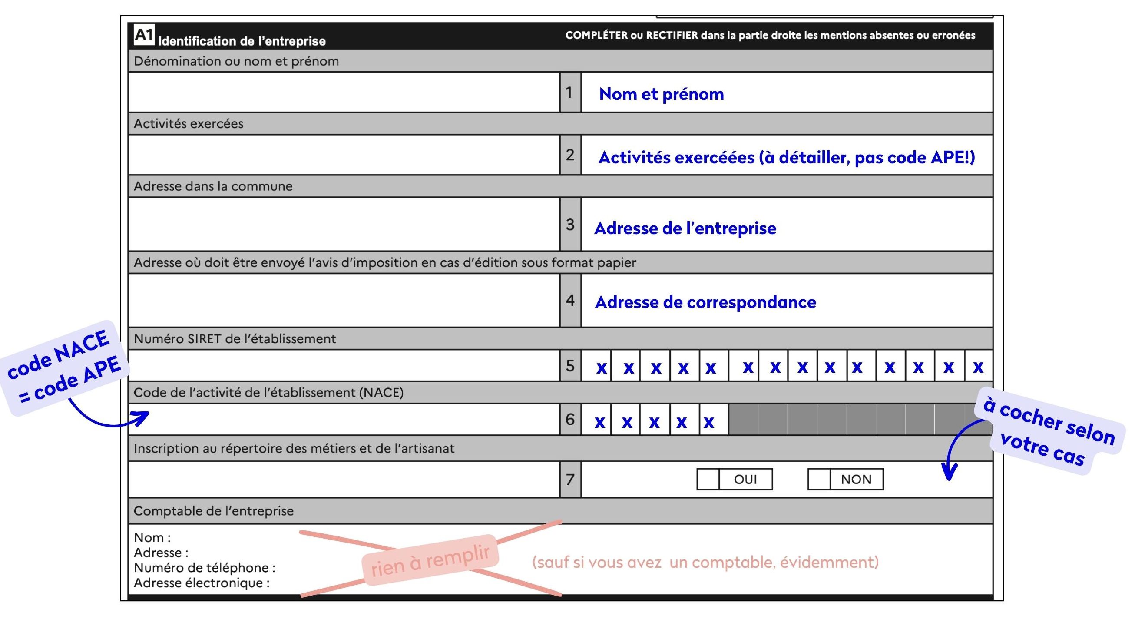Image resolution: width=1135 pixels, height=619 pixels.
Task: Click the 'COMPLÉTER ou RECTIFIER' instruction text
Action: [x=770, y=35]
